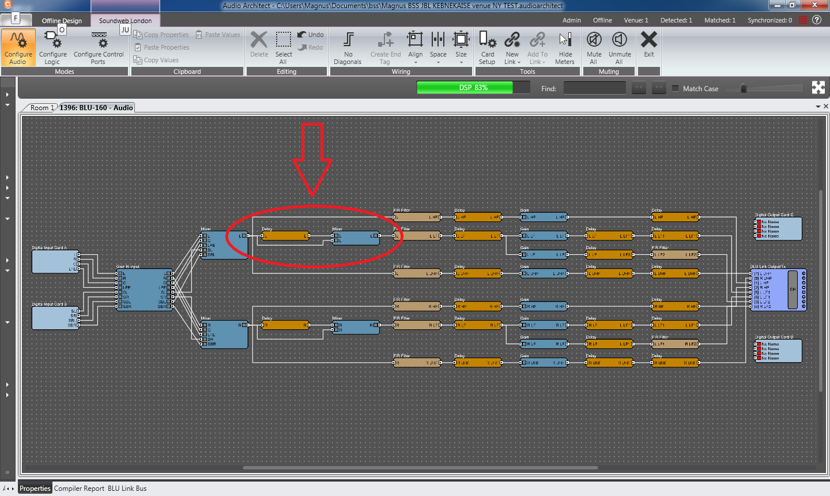The width and height of the screenshot is (830, 496).
Task: Find next match button
Action: tap(658, 88)
